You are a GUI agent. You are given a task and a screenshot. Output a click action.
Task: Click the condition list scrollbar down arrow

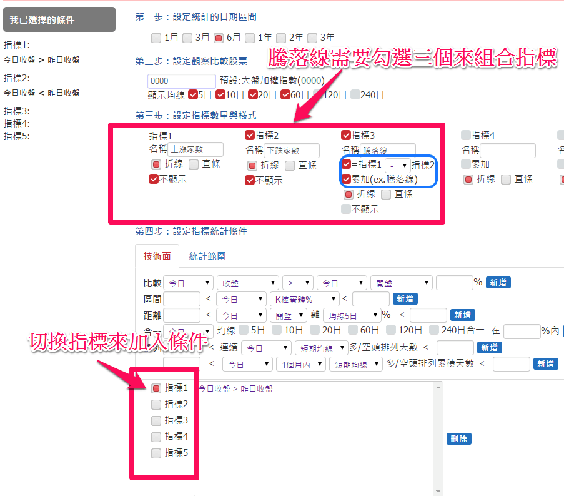pyautogui.click(x=438, y=492)
